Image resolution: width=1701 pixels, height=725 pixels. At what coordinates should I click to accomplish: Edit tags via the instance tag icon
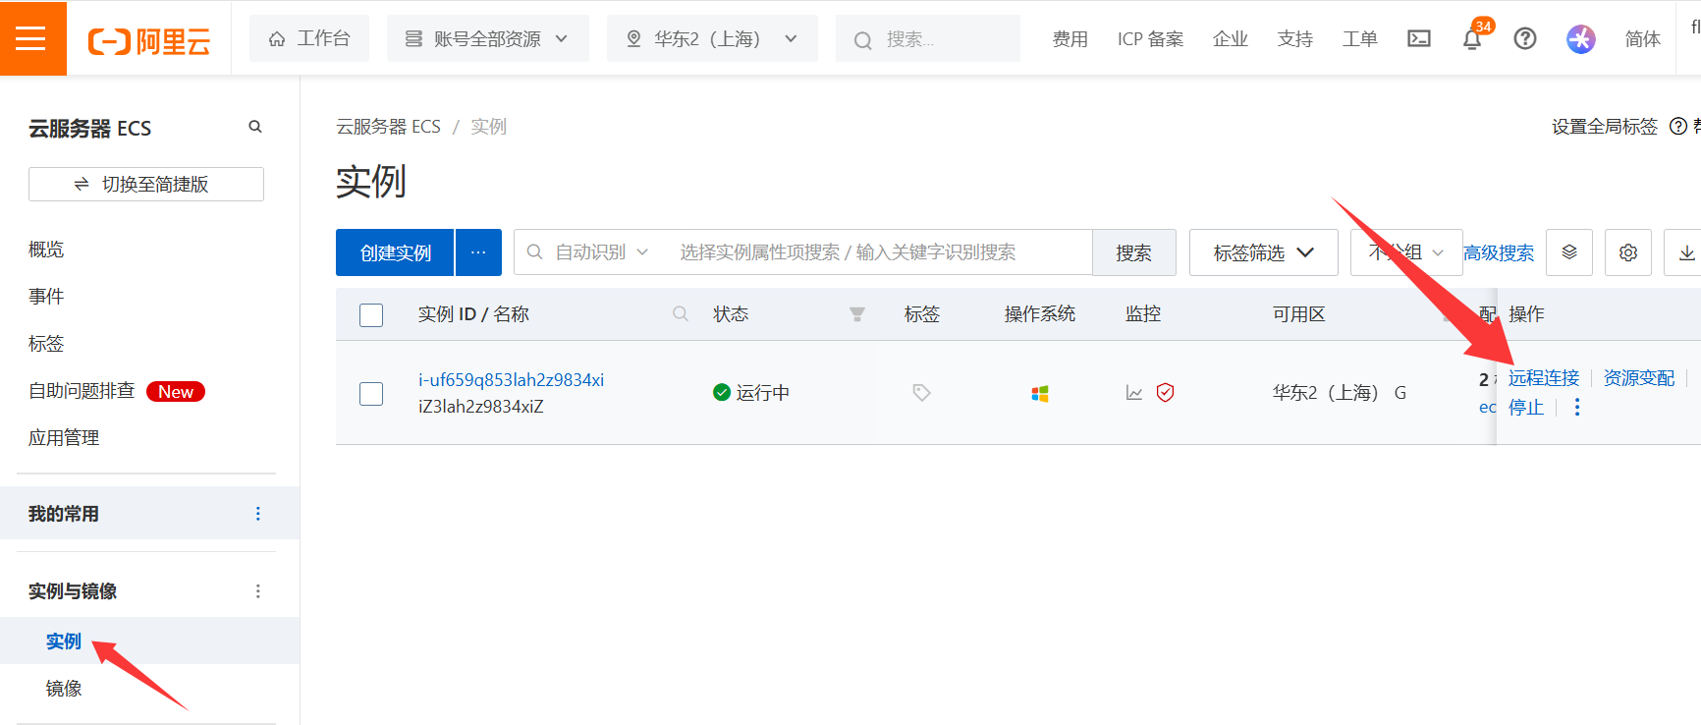coord(921,393)
